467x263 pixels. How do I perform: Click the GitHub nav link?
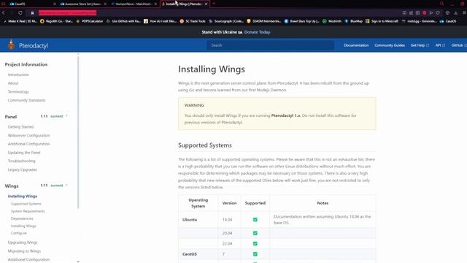(459, 45)
